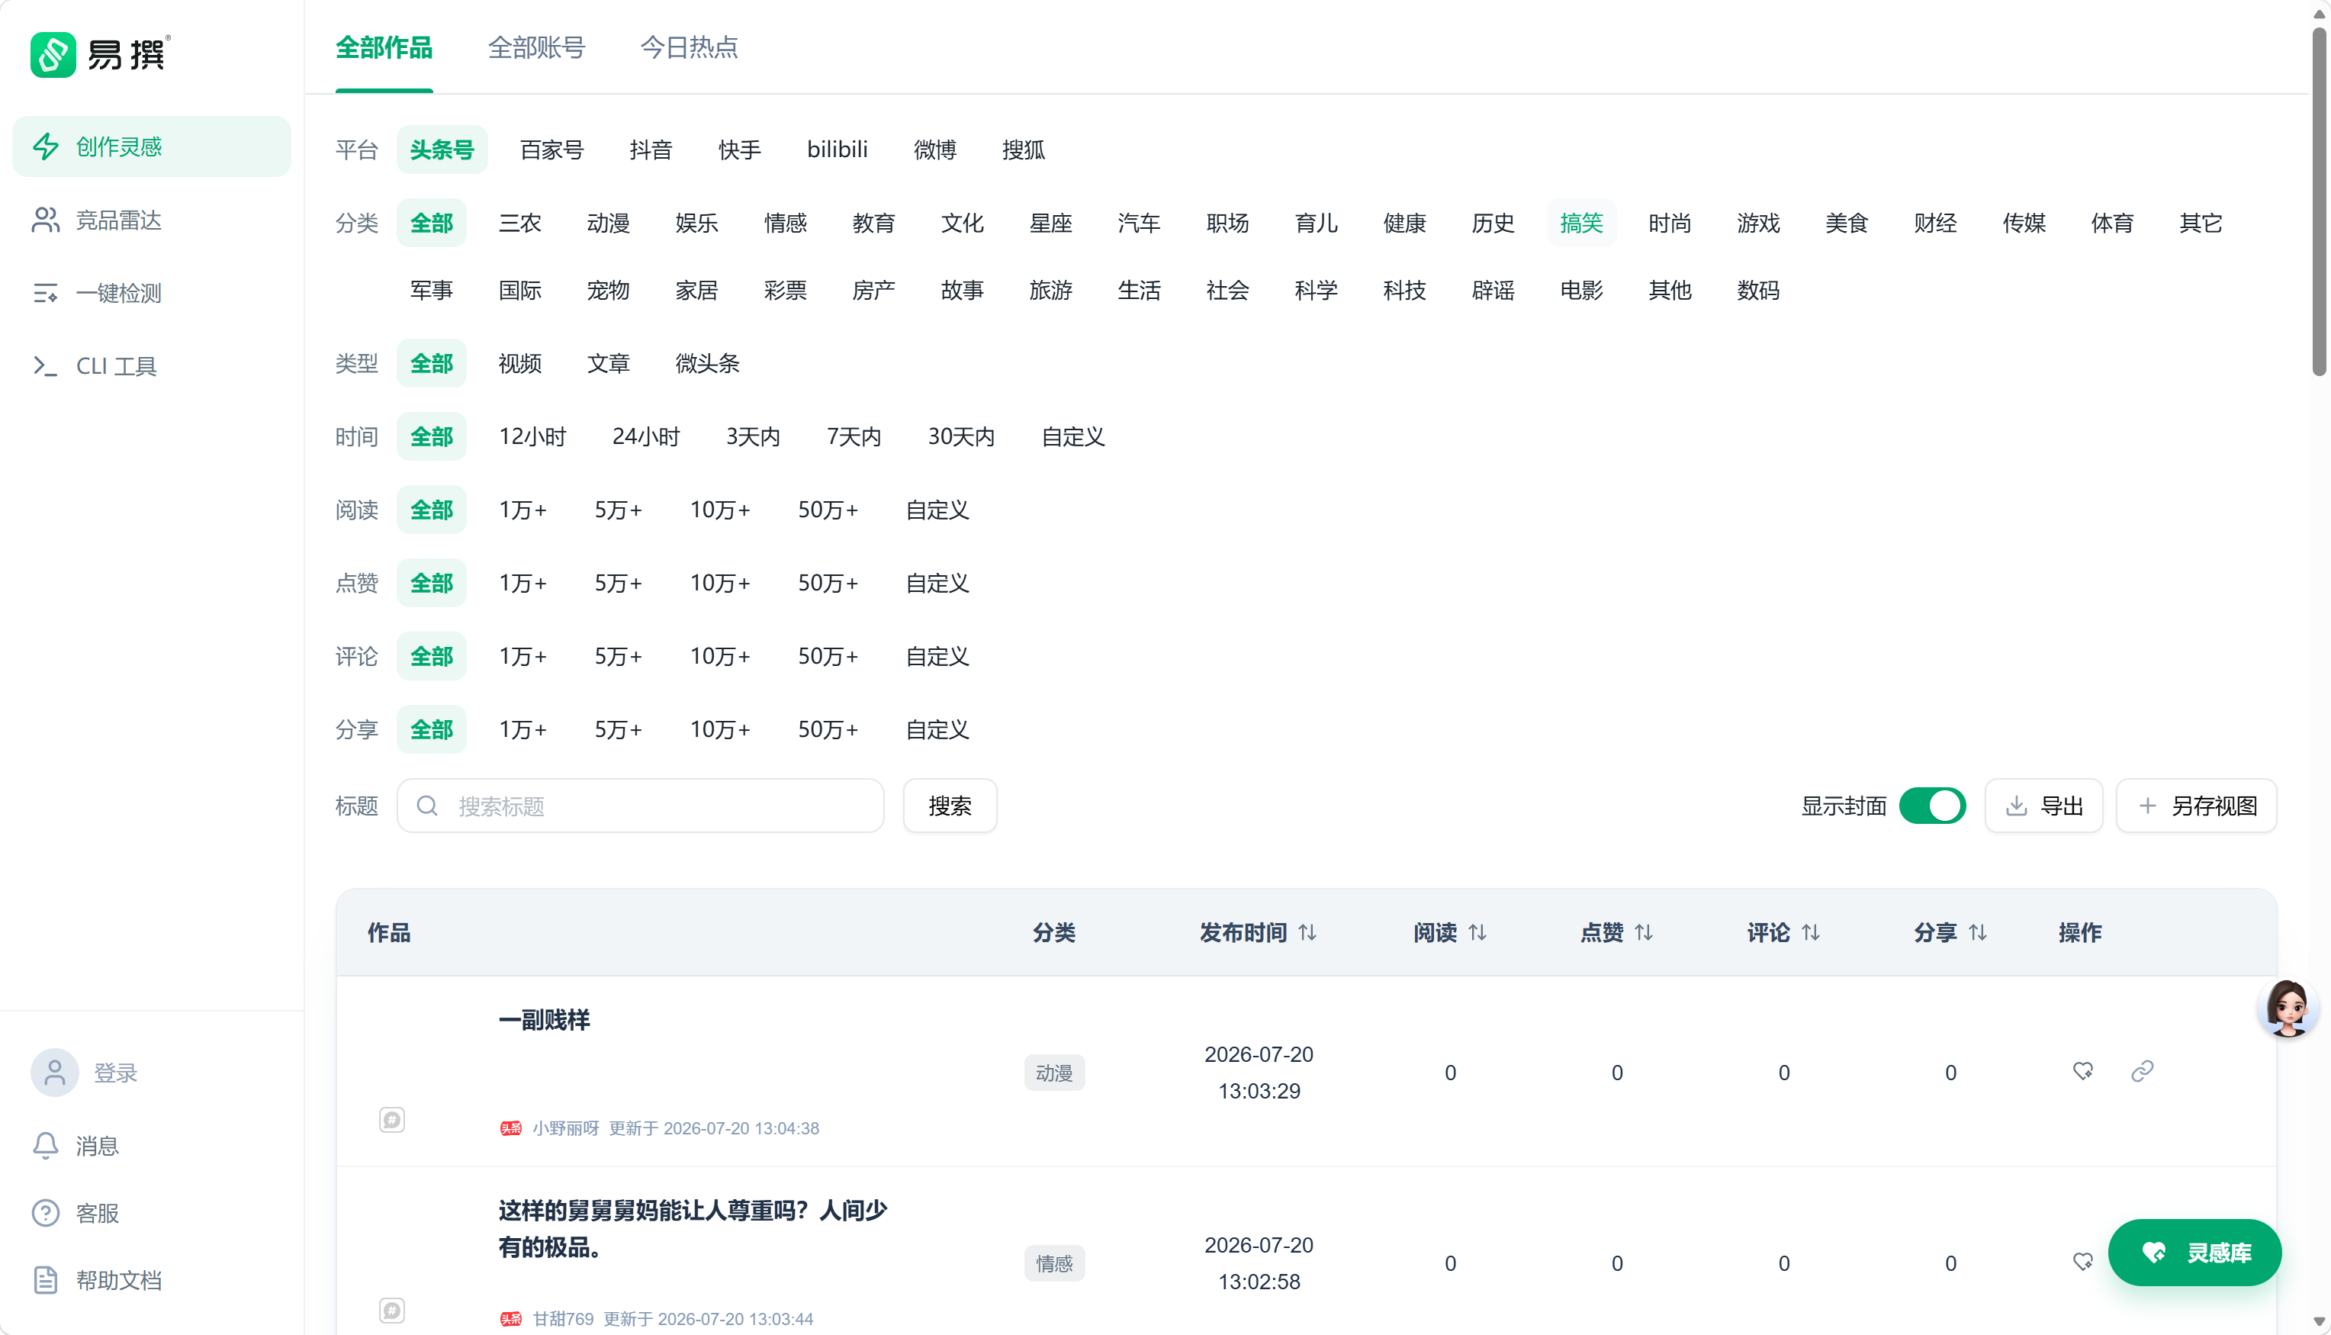
Task: Click the 登录 user avatar icon
Action: click(55, 1073)
